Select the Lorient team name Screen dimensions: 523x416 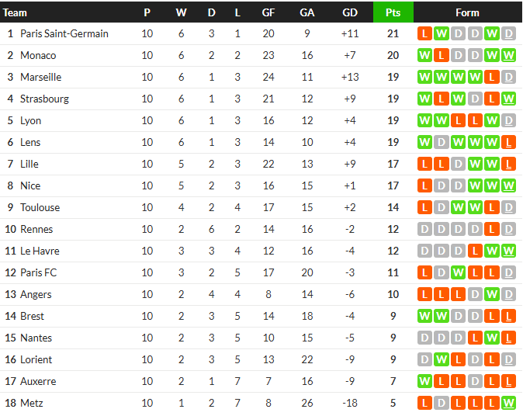36,359
